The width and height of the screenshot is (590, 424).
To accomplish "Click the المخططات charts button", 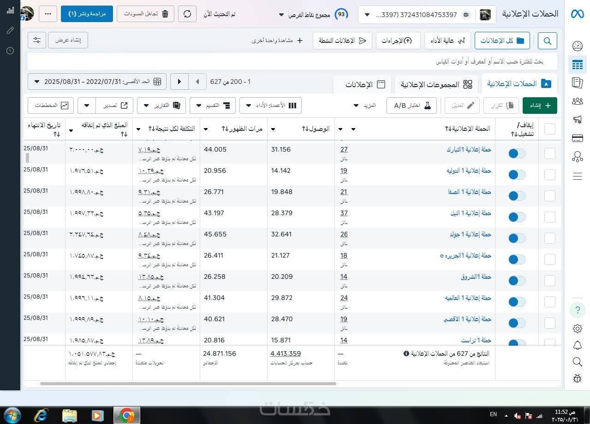I will pos(51,106).
